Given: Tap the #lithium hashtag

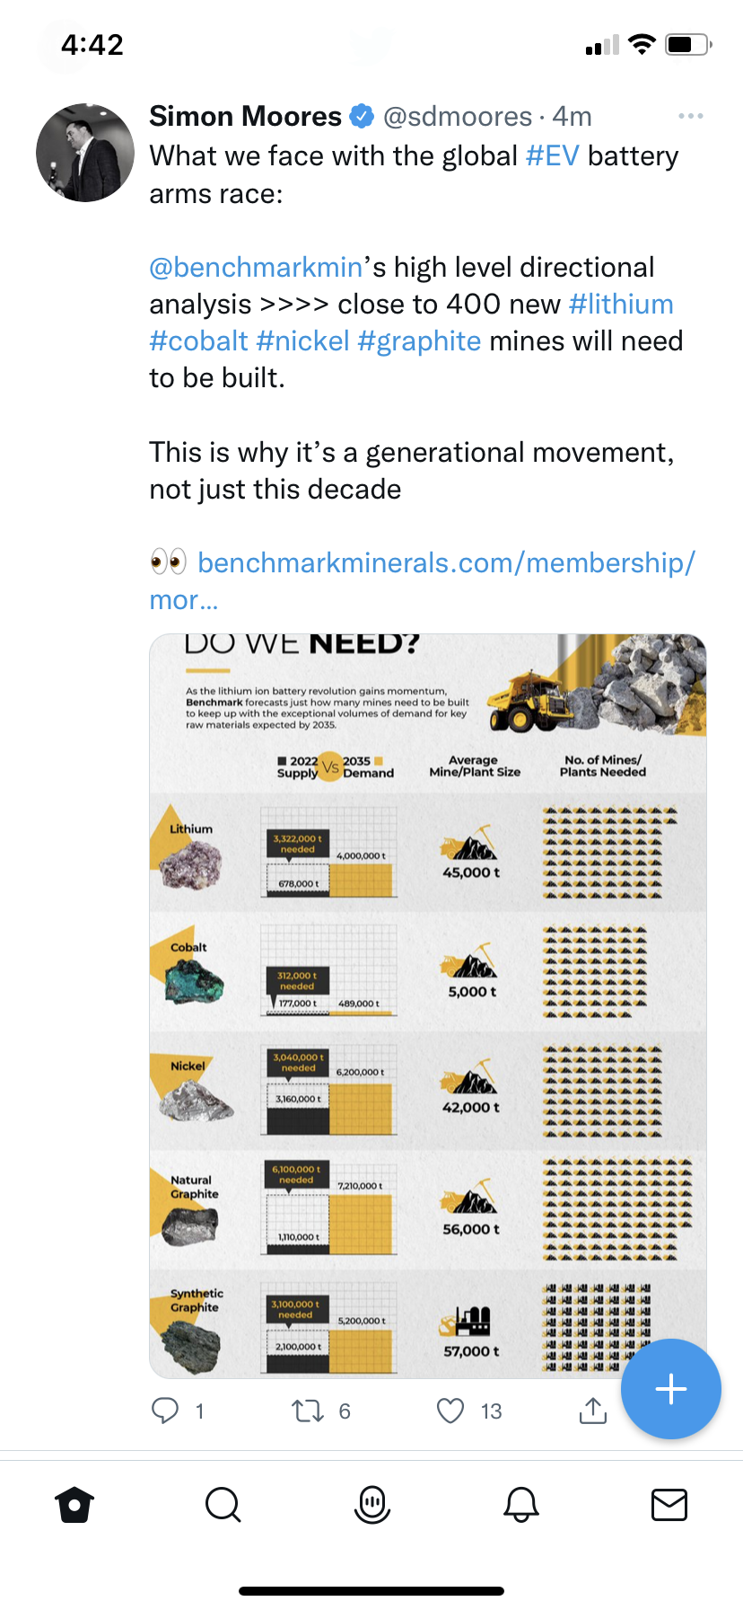Looking at the screenshot, I should point(621,305).
